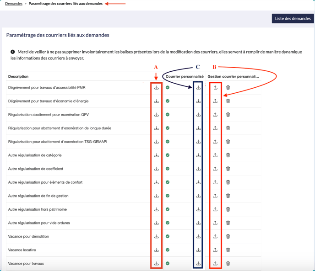Open the Liste des demandes button

pyautogui.click(x=293, y=19)
